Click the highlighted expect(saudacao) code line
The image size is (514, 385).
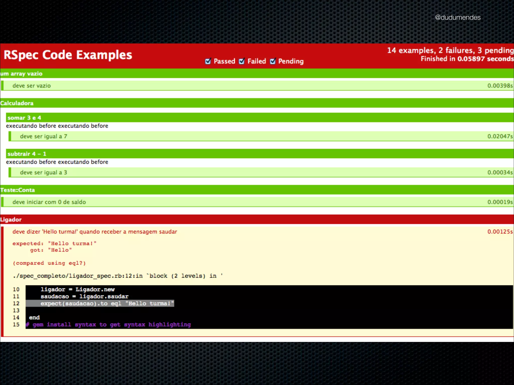pos(107,304)
